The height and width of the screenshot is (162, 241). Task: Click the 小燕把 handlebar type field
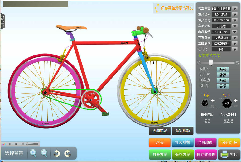coord(221,26)
